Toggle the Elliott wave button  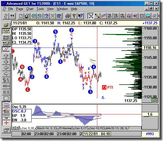pyautogui.click(x=6, y=50)
